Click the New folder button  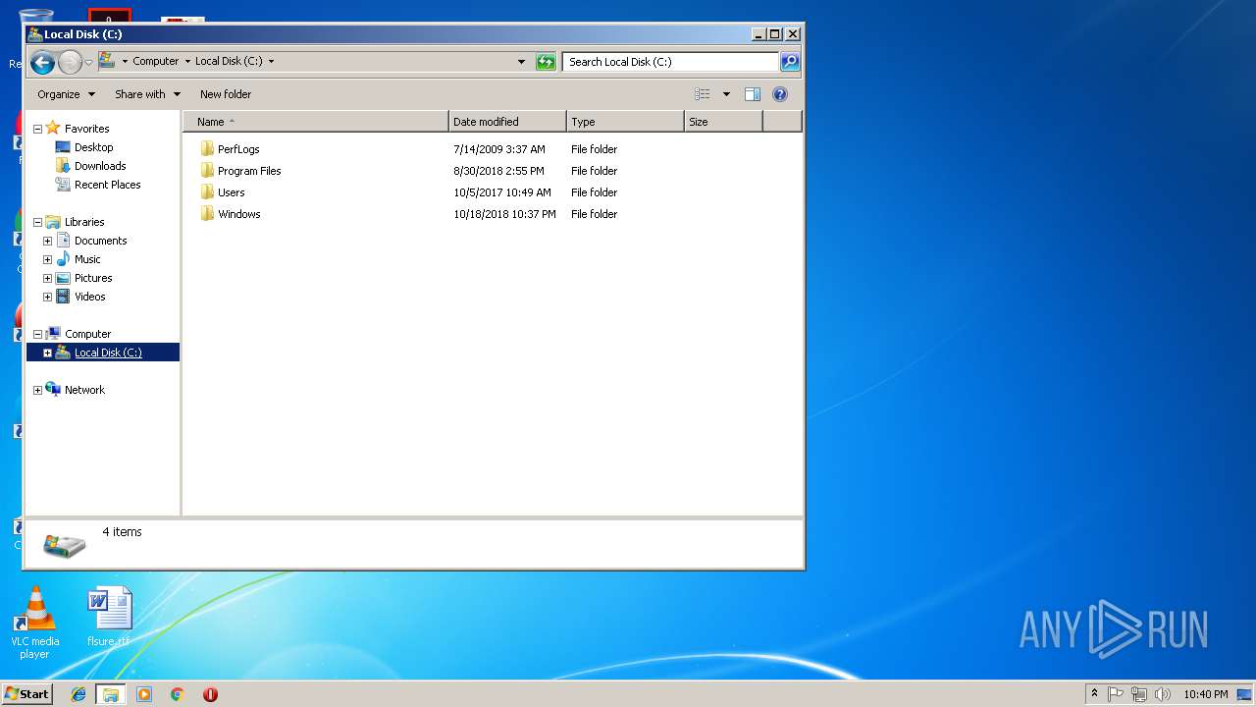tap(226, 94)
